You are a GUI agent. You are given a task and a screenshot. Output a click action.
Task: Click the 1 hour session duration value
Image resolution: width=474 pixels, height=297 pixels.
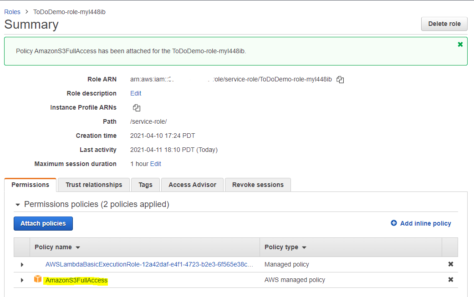coord(139,164)
